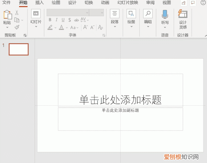Click the AV character spacing icon
This screenshot has height=163, width=207.
tap(83, 19)
